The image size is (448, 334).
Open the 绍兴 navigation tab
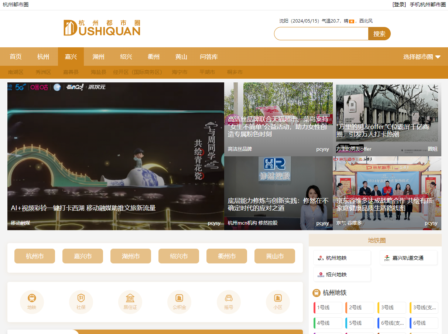(126, 57)
